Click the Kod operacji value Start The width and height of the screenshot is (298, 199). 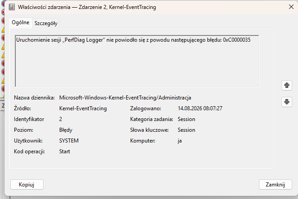click(x=65, y=151)
